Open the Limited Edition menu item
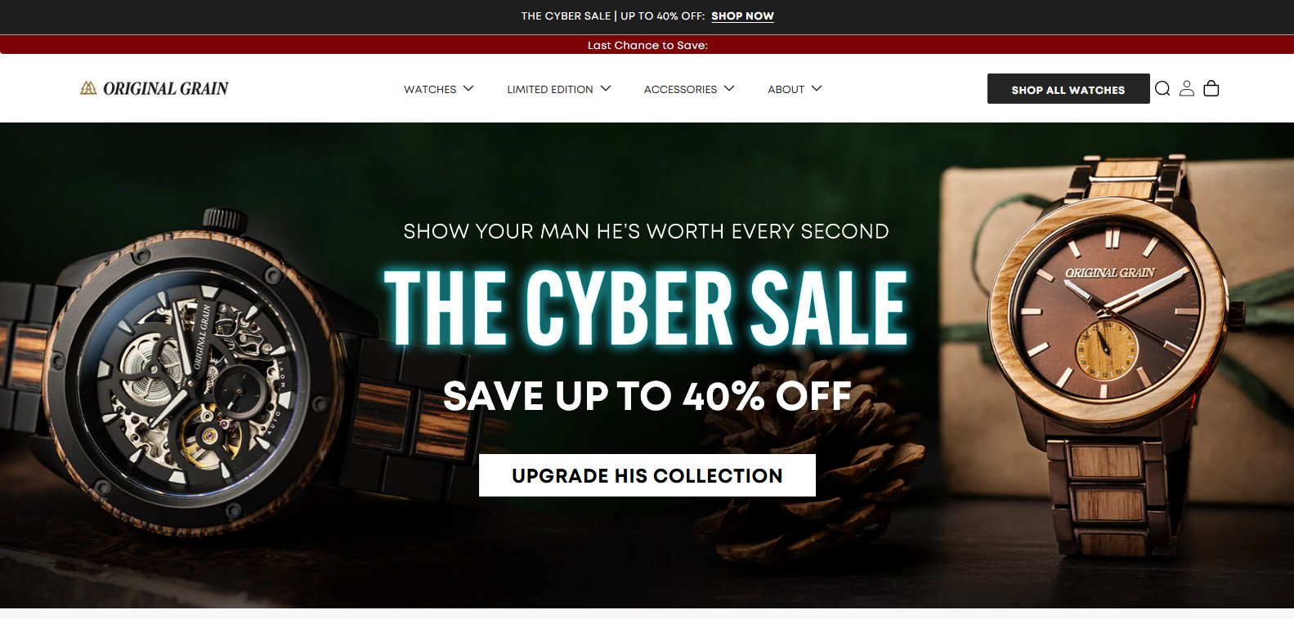This screenshot has width=1294, height=619. [550, 89]
